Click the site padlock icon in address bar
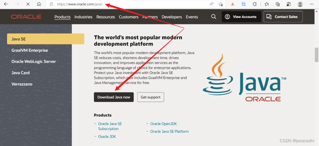The image size is (319, 146). pos(52,4)
